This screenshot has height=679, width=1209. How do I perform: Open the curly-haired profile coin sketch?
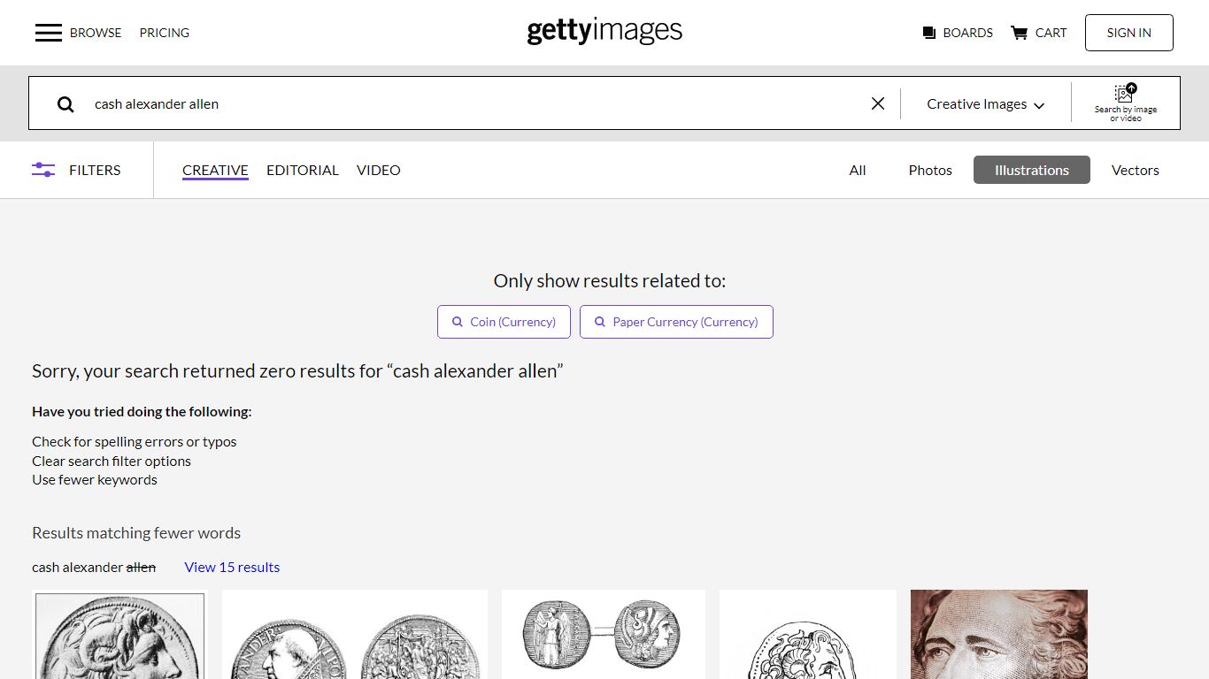point(808,635)
